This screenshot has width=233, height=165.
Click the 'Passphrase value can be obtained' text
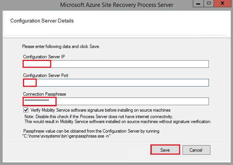[x=90, y=131]
